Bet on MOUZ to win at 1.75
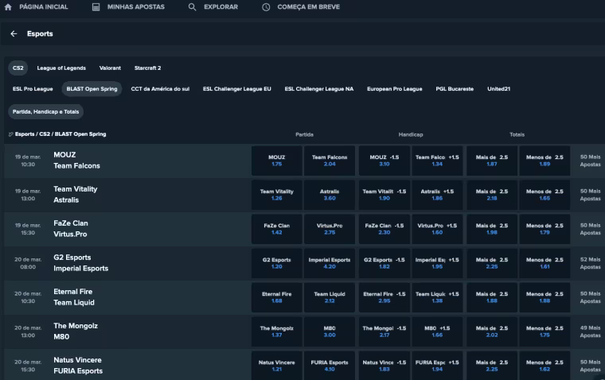Viewport: 605px width, 380px height. pyautogui.click(x=277, y=161)
